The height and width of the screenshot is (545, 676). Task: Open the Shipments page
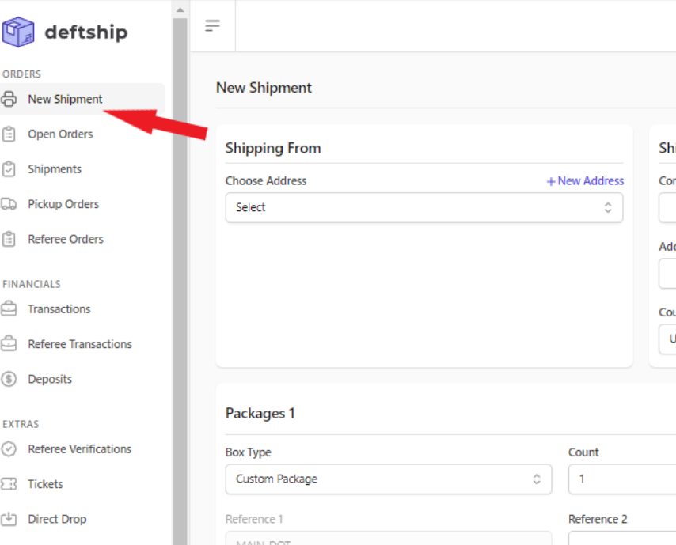(55, 169)
